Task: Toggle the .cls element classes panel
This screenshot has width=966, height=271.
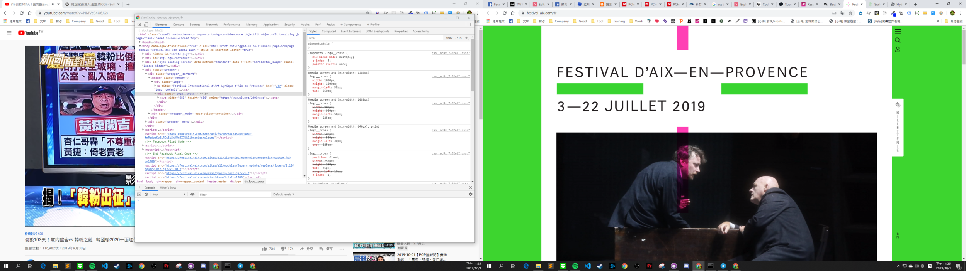Action: [x=458, y=38]
